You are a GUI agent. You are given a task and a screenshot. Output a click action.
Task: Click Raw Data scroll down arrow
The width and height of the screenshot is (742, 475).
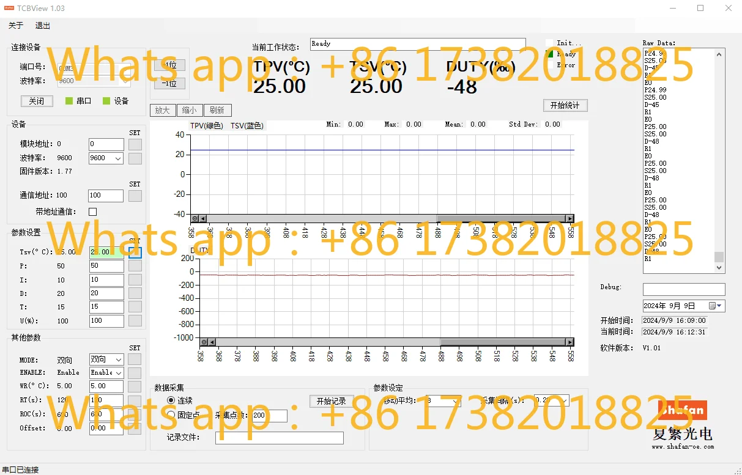pos(719,268)
